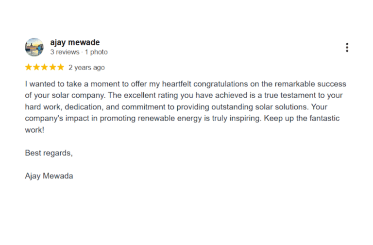
Task: Click the third rating star
Action: 44,67
